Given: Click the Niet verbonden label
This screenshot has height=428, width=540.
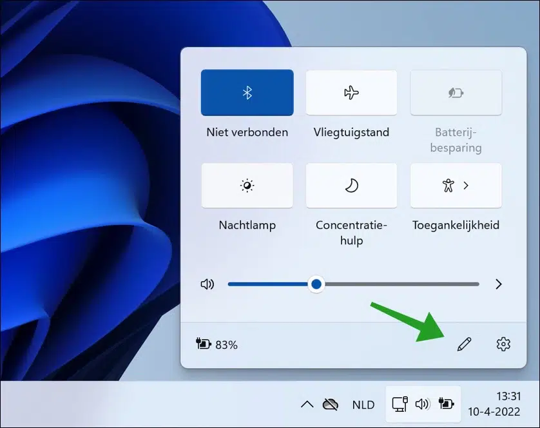Looking at the screenshot, I should pos(247,132).
